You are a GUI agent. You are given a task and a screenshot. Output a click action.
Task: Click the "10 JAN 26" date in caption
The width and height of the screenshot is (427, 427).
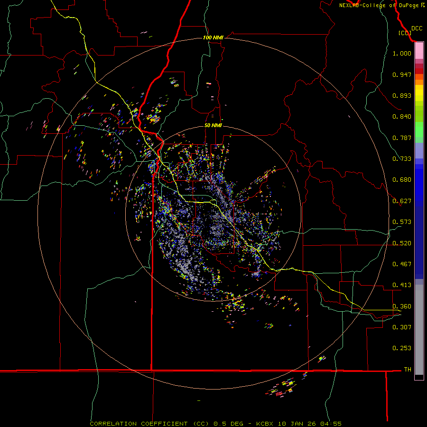tap(297, 424)
